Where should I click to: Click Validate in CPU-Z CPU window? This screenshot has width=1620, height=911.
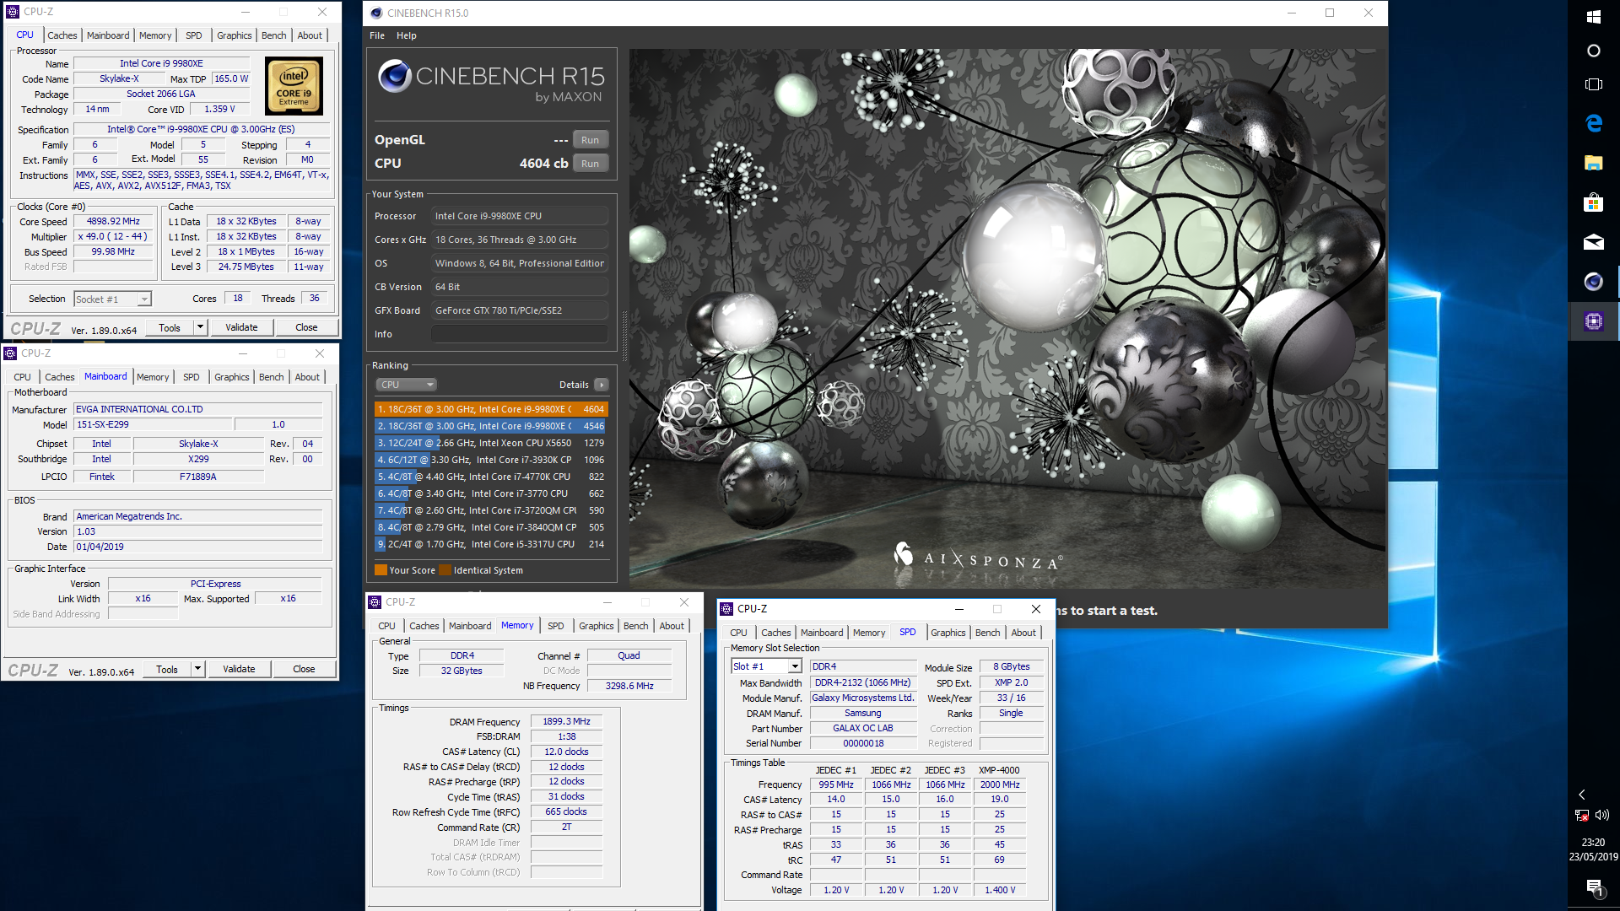[x=241, y=327]
